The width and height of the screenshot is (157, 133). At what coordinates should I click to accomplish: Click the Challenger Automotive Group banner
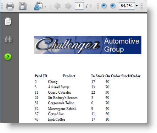point(88,45)
